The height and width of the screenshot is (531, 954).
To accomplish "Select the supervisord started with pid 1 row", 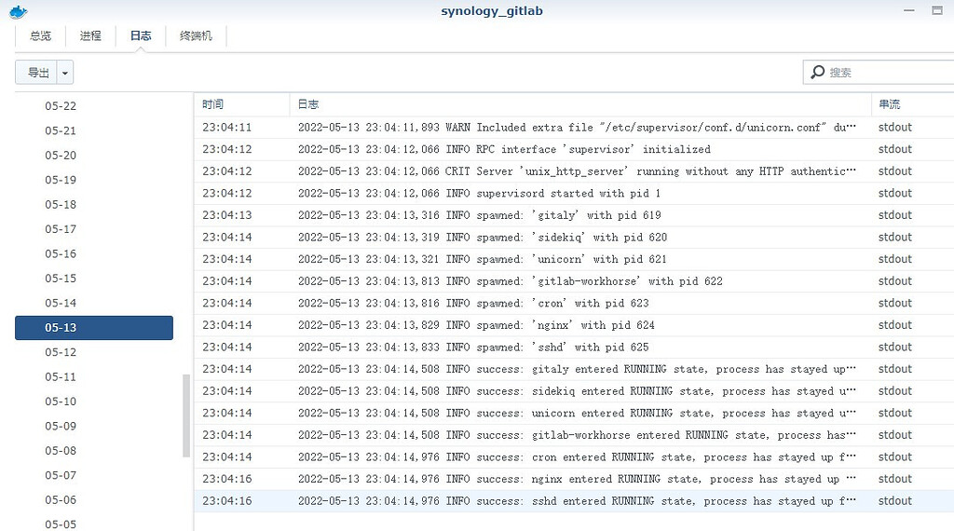I will pyautogui.click(x=574, y=193).
